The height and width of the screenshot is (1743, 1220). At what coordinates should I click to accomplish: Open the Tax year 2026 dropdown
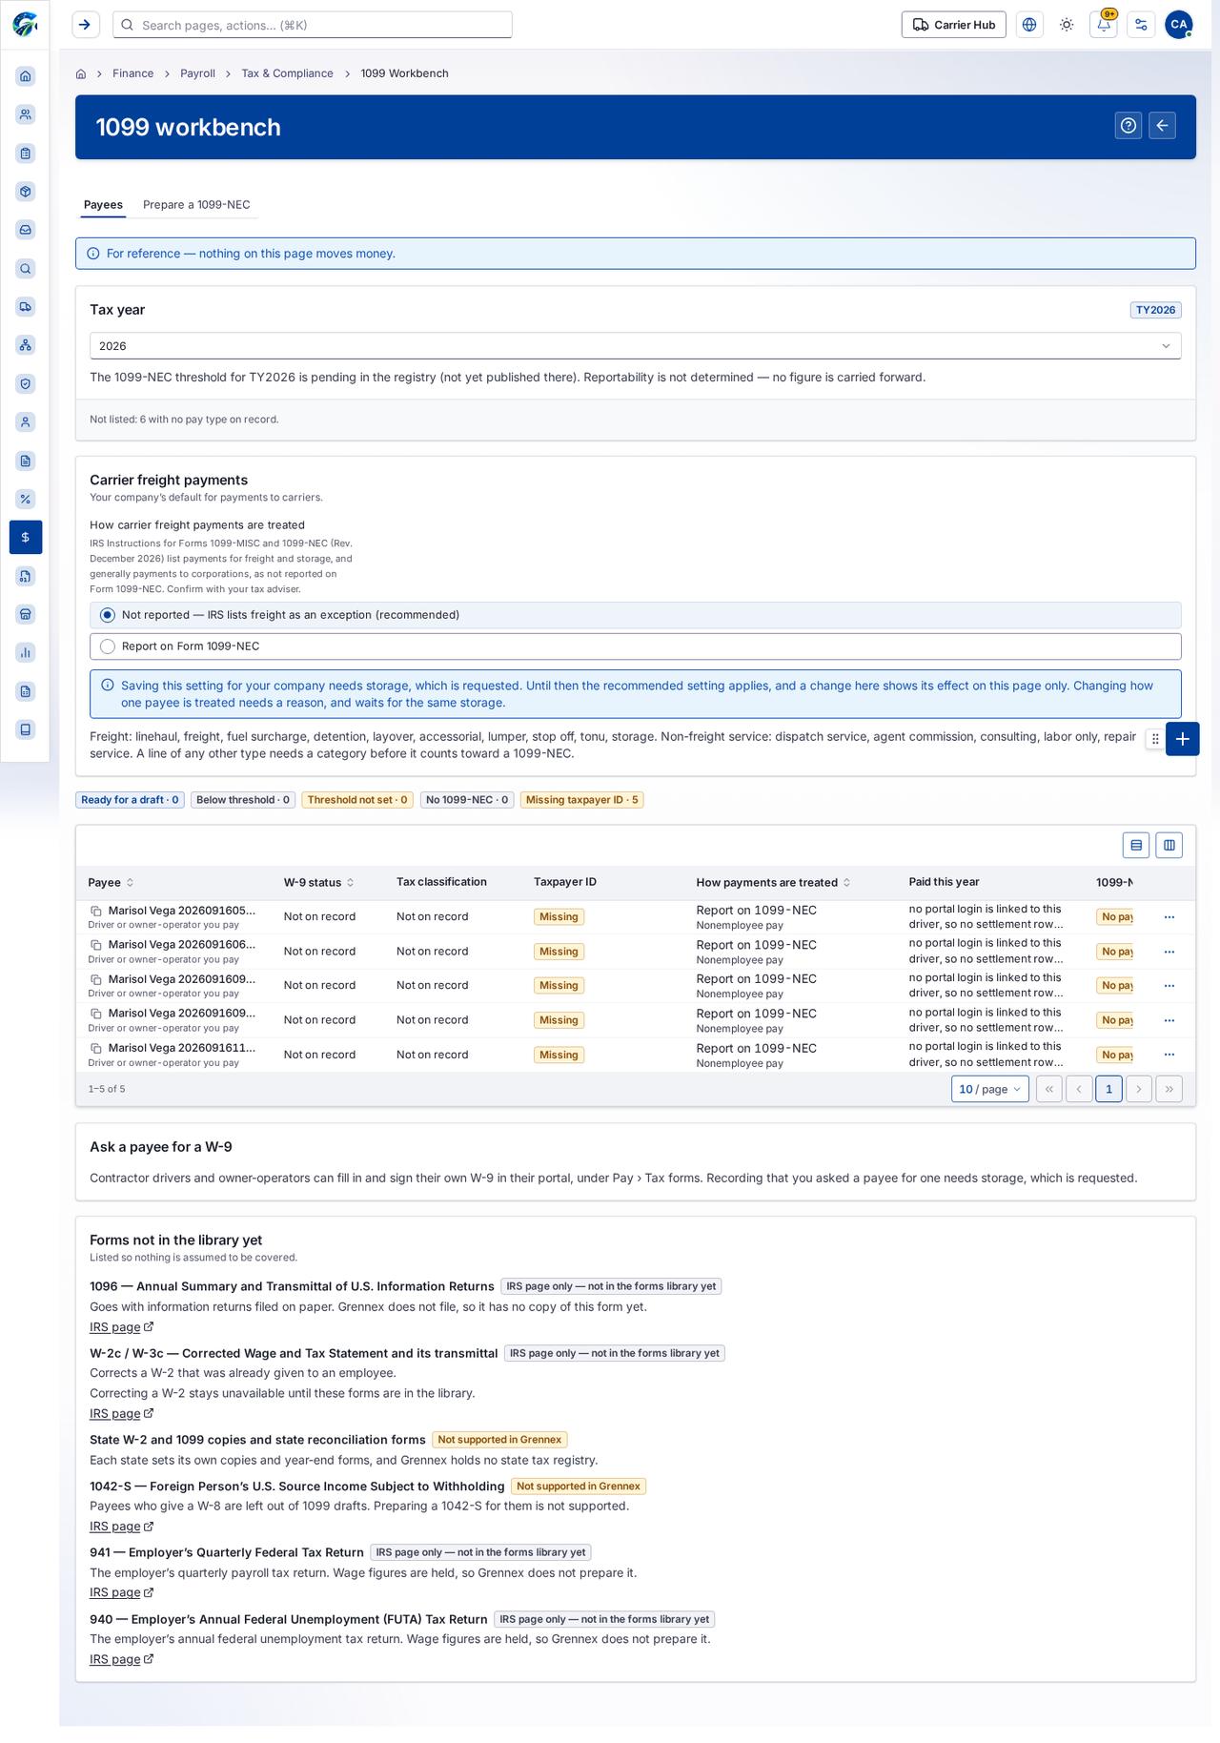(636, 346)
